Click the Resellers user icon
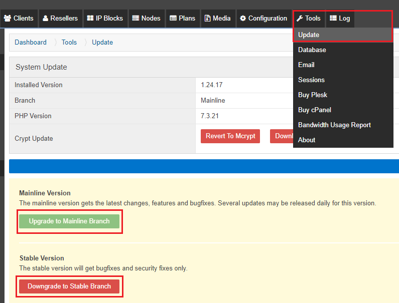Image resolution: width=399 pixels, height=303 pixels. pyautogui.click(x=45, y=19)
